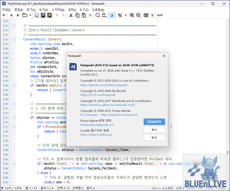Open the 찾기(S) menu

click(x=31, y=10)
